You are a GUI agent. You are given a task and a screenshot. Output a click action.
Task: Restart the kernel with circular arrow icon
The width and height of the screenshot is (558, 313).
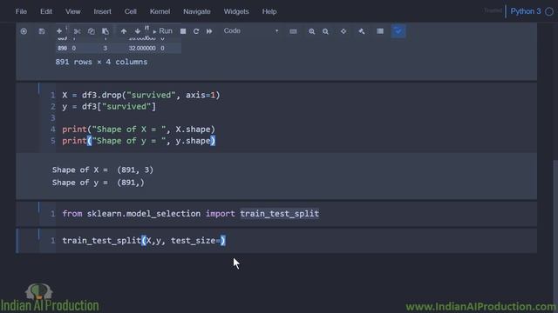click(196, 31)
